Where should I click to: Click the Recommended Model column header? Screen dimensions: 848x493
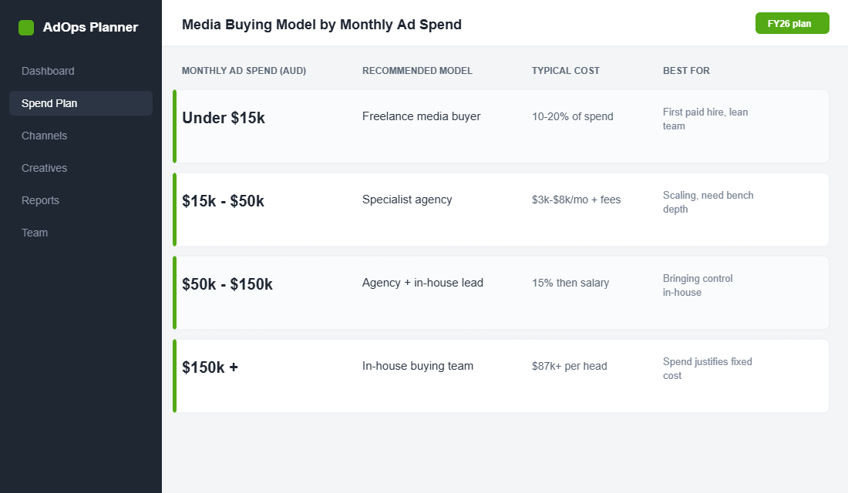417,71
